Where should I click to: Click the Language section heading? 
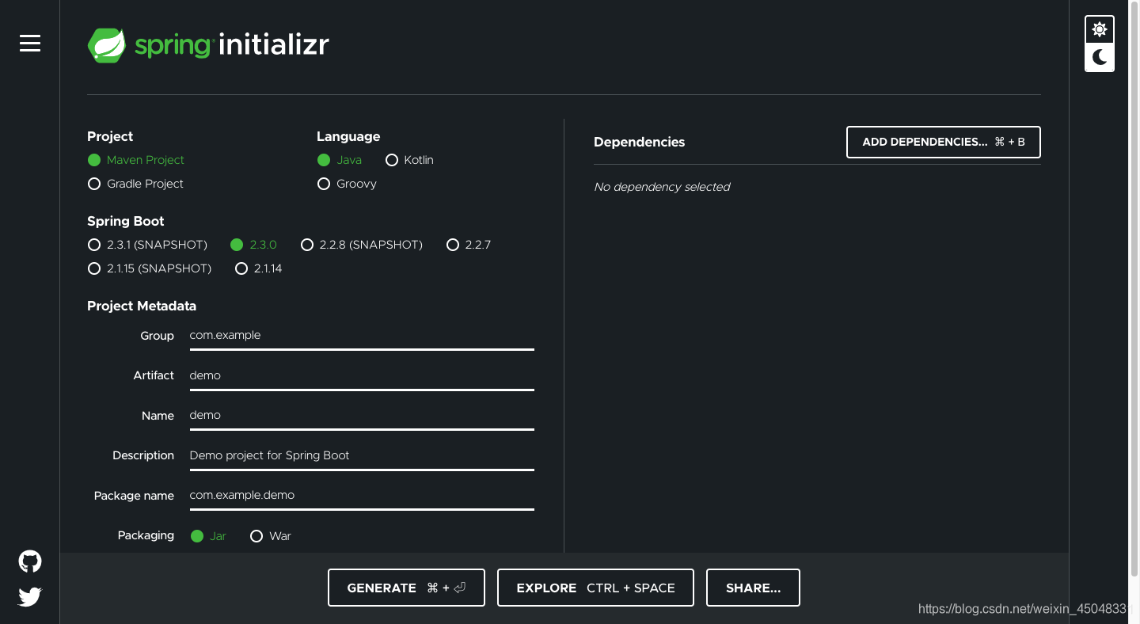click(348, 136)
